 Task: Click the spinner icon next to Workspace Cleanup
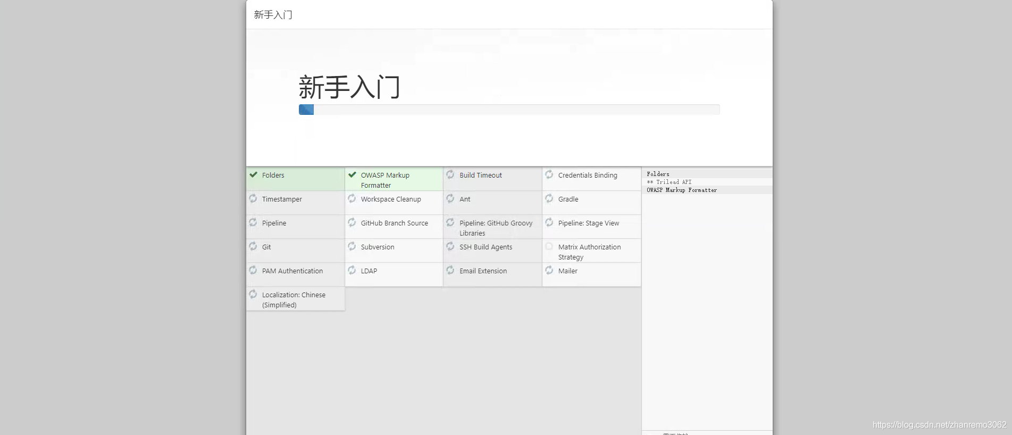click(x=352, y=198)
